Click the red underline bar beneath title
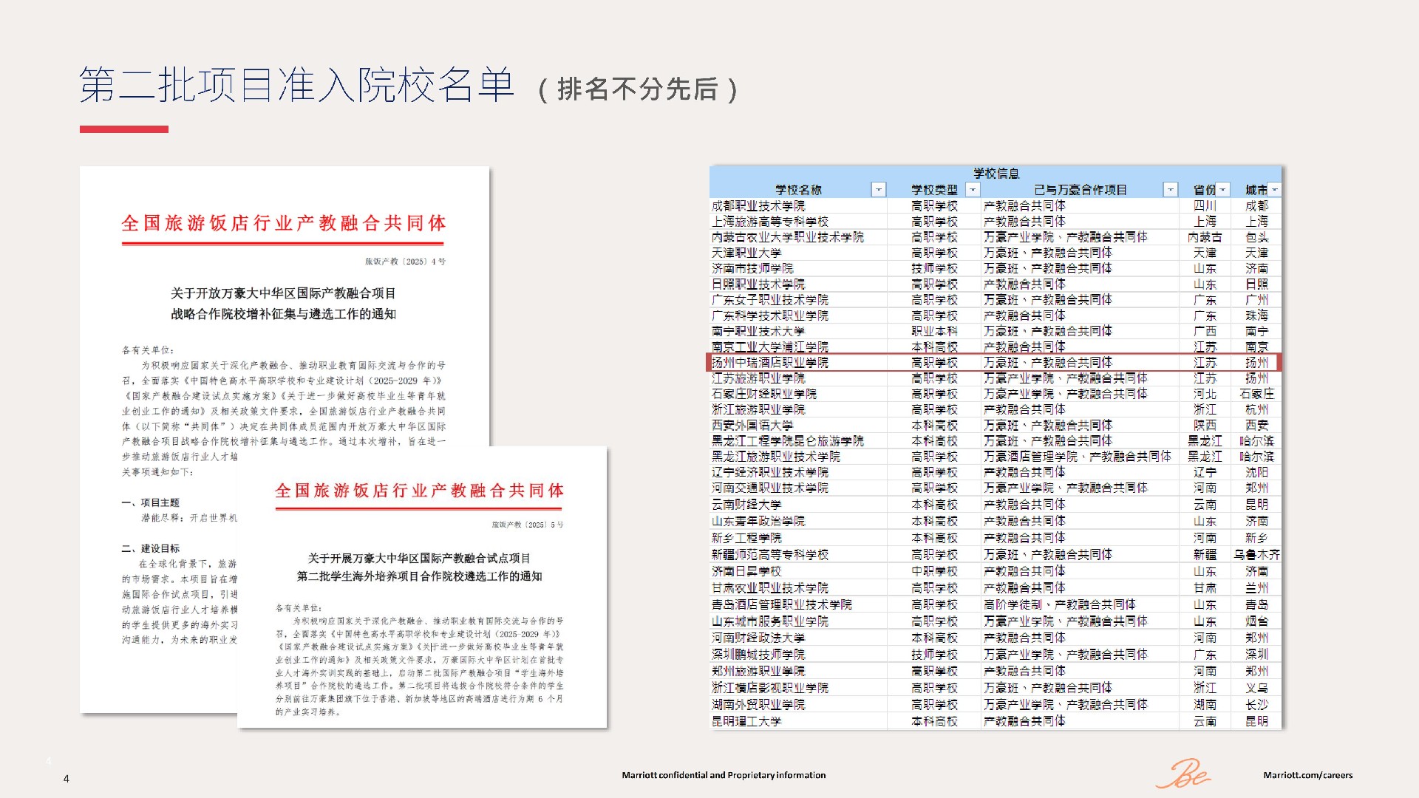Viewport: 1419px width, 798px height. (124, 129)
